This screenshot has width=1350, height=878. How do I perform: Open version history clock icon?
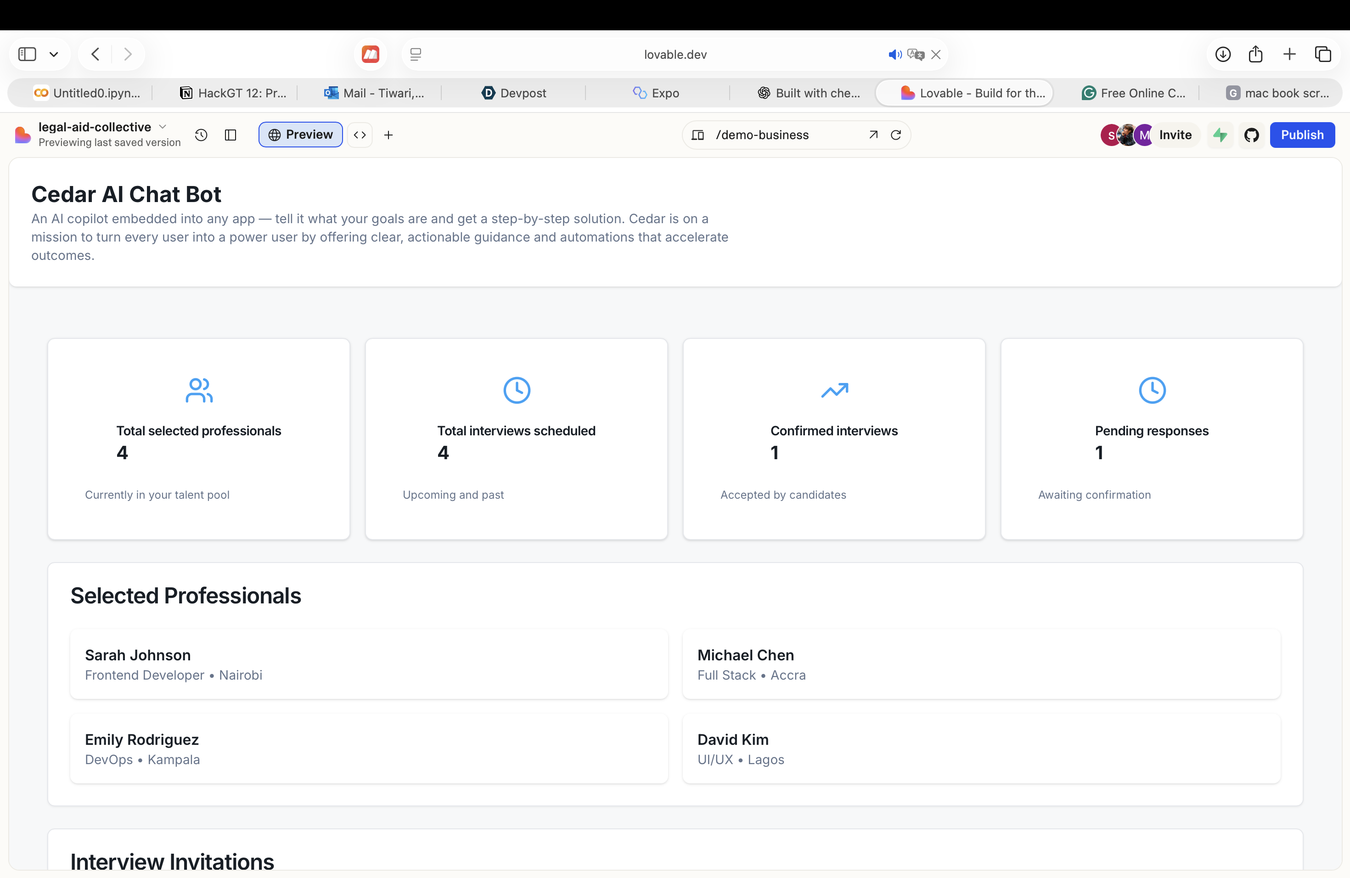click(201, 135)
